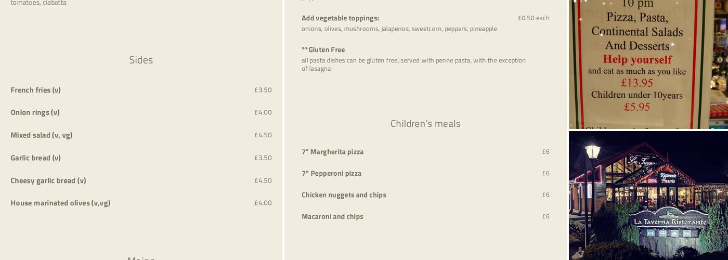Select the Garlic bread (v) menu item
The width and height of the screenshot is (728, 260).
pyautogui.click(x=36, y=158)
